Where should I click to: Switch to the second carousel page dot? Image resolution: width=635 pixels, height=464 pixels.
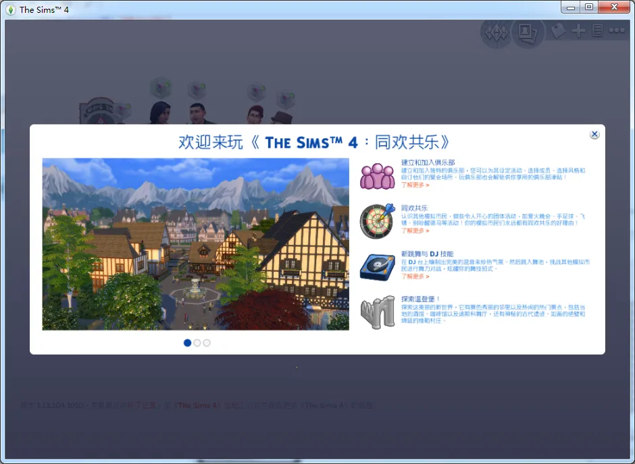click(x=197, y=343)
